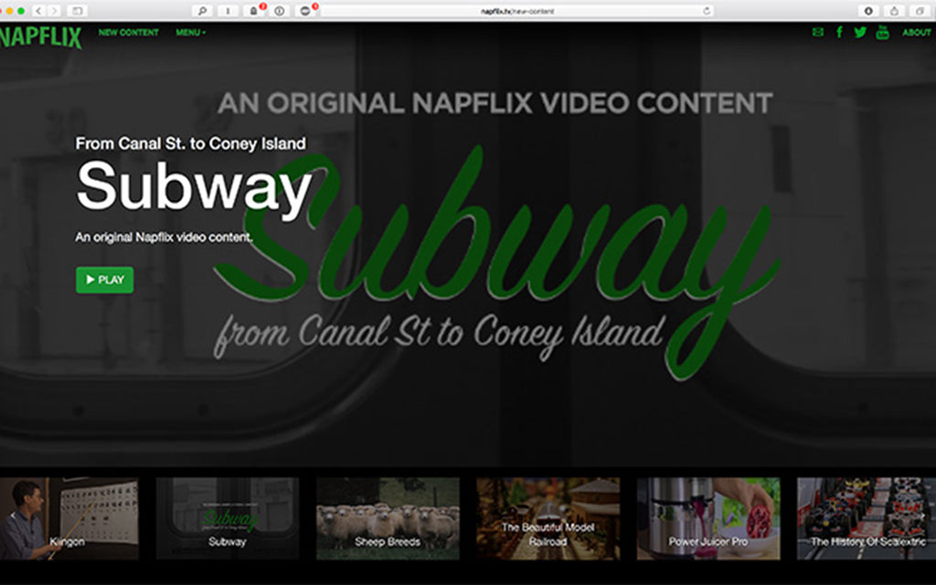Viewport: 936px width, 585px height.
Task: Click the Safari share icon
Action: click(893, 11)
